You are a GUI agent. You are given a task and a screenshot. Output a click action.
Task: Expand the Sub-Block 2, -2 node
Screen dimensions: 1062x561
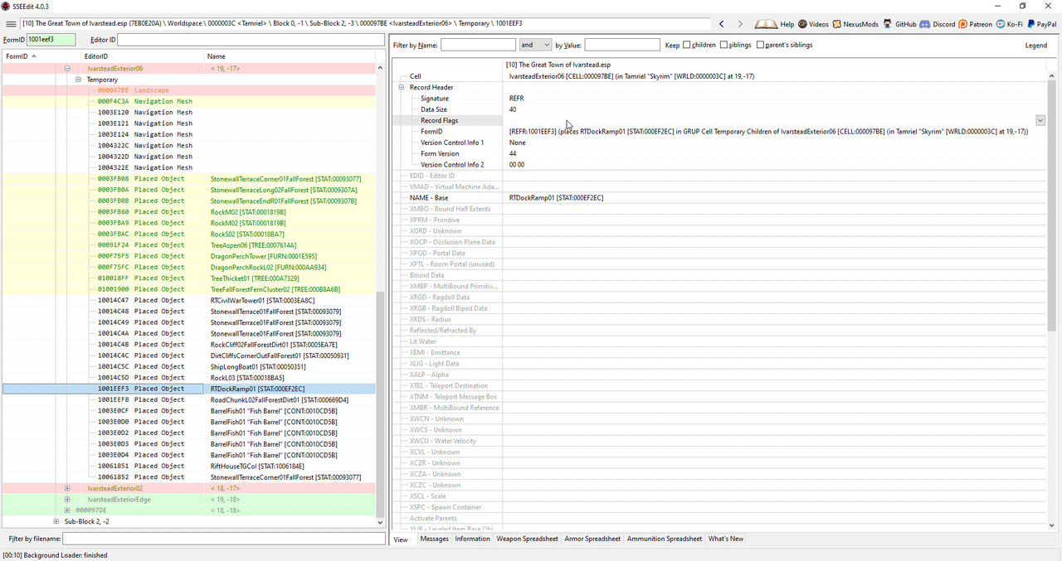(x=56, y=521)
